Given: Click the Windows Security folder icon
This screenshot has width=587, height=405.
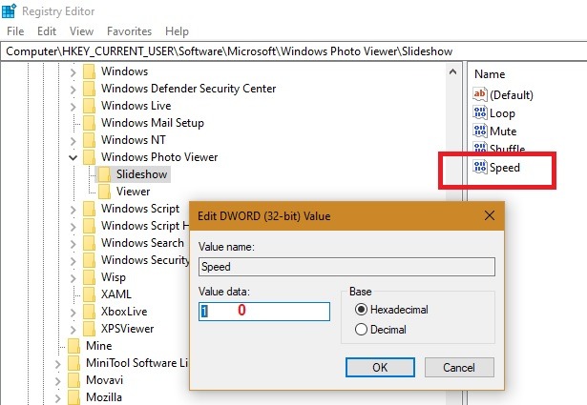Looking at the screenshot, I should pyautogui.click(x=89, y=260).
